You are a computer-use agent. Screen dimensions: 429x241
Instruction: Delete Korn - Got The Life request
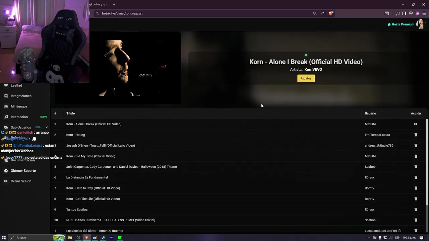coord(416,199)
